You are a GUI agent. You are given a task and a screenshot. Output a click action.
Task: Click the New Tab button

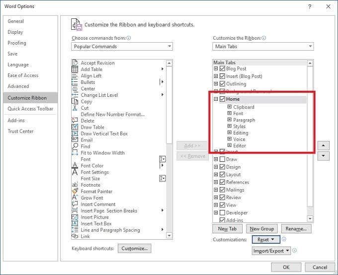point(228,229)
